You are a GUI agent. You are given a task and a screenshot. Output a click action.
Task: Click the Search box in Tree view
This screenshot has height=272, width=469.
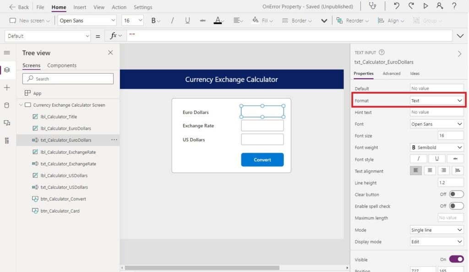67,79
